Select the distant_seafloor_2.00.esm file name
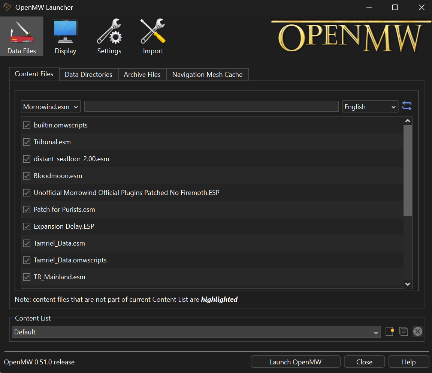Image resolution: width=432 pixels, height=373 pixels. point(71,159)
